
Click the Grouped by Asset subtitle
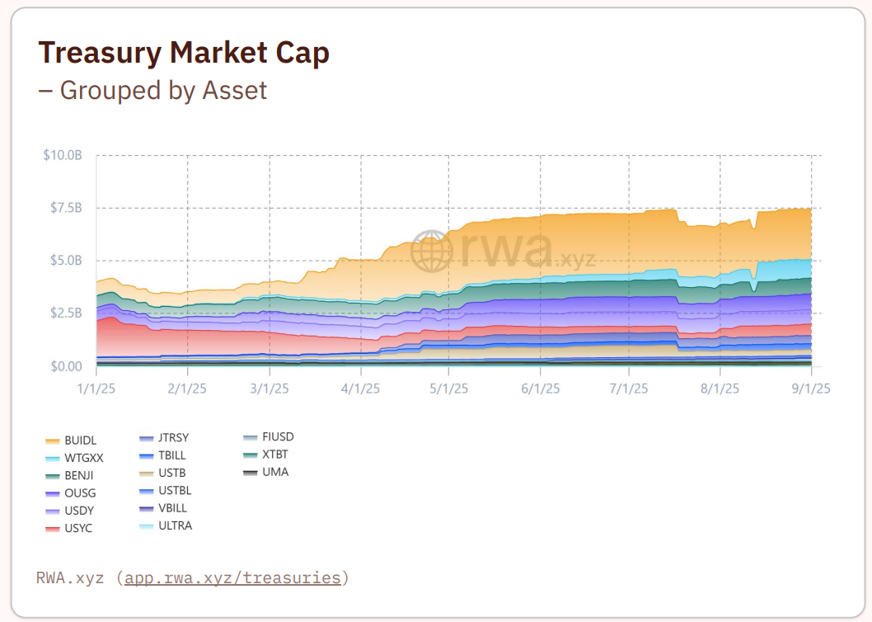(x=152, y=90)
